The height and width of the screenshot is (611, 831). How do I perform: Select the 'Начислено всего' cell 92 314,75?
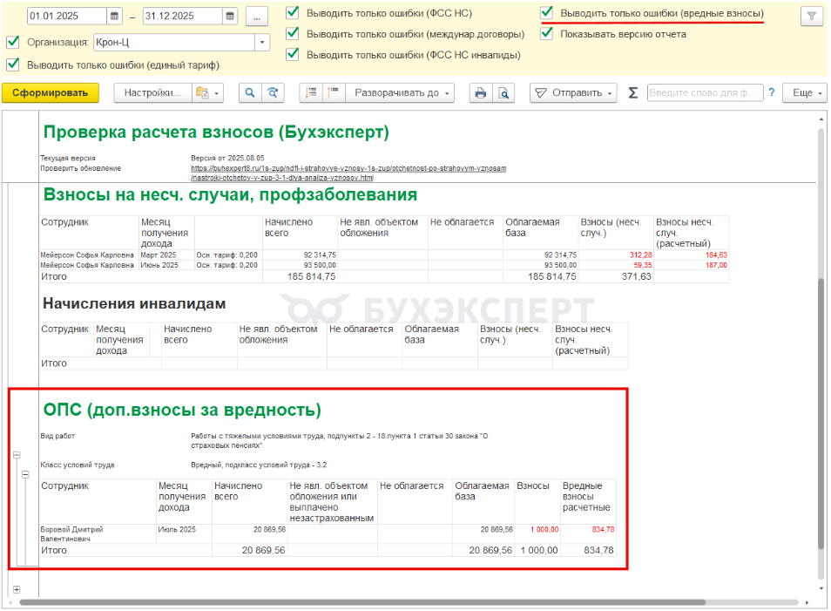(320, 255)
